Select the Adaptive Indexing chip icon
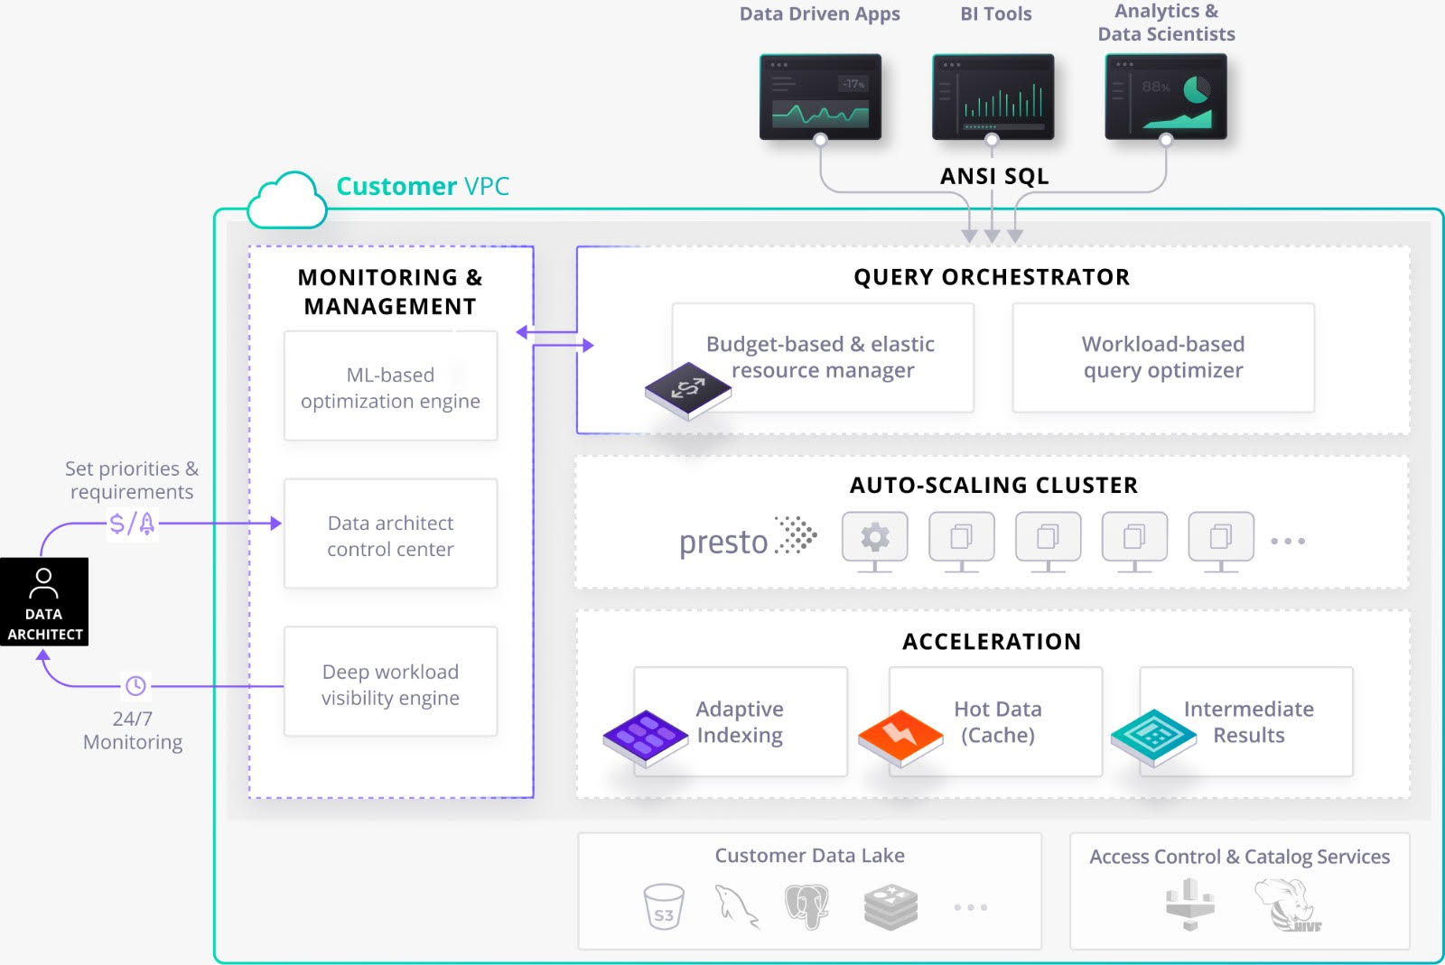Screen dimensions: 1445x965 click(645, 734)
